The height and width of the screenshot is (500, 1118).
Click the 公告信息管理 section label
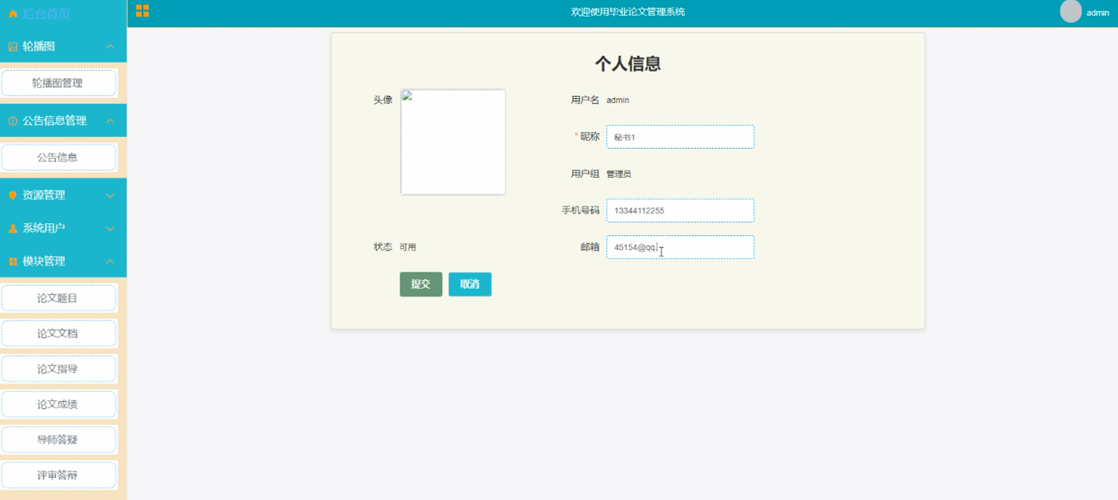tap(55, 121)
